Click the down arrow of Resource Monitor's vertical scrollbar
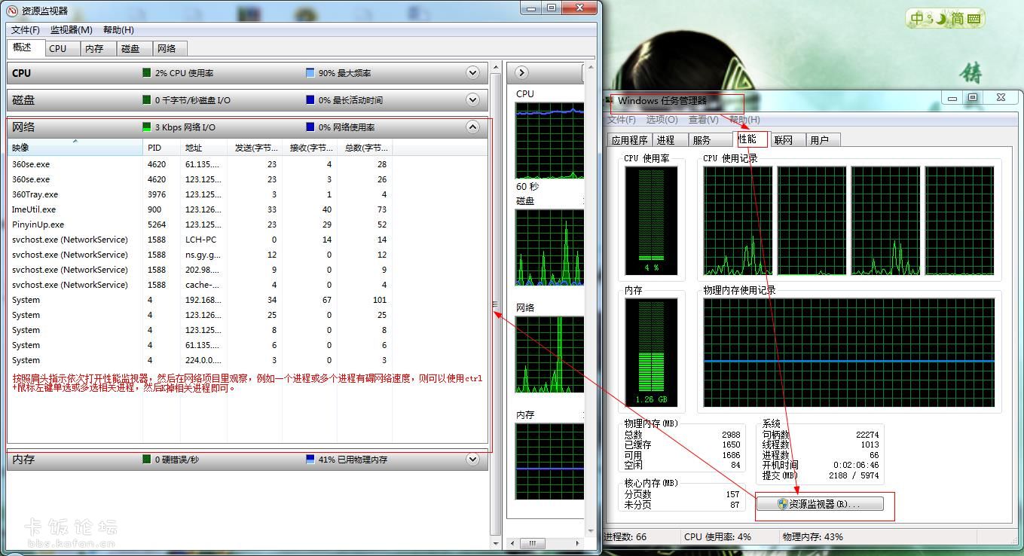1024x556 pixels. click(x=496, y=543)
